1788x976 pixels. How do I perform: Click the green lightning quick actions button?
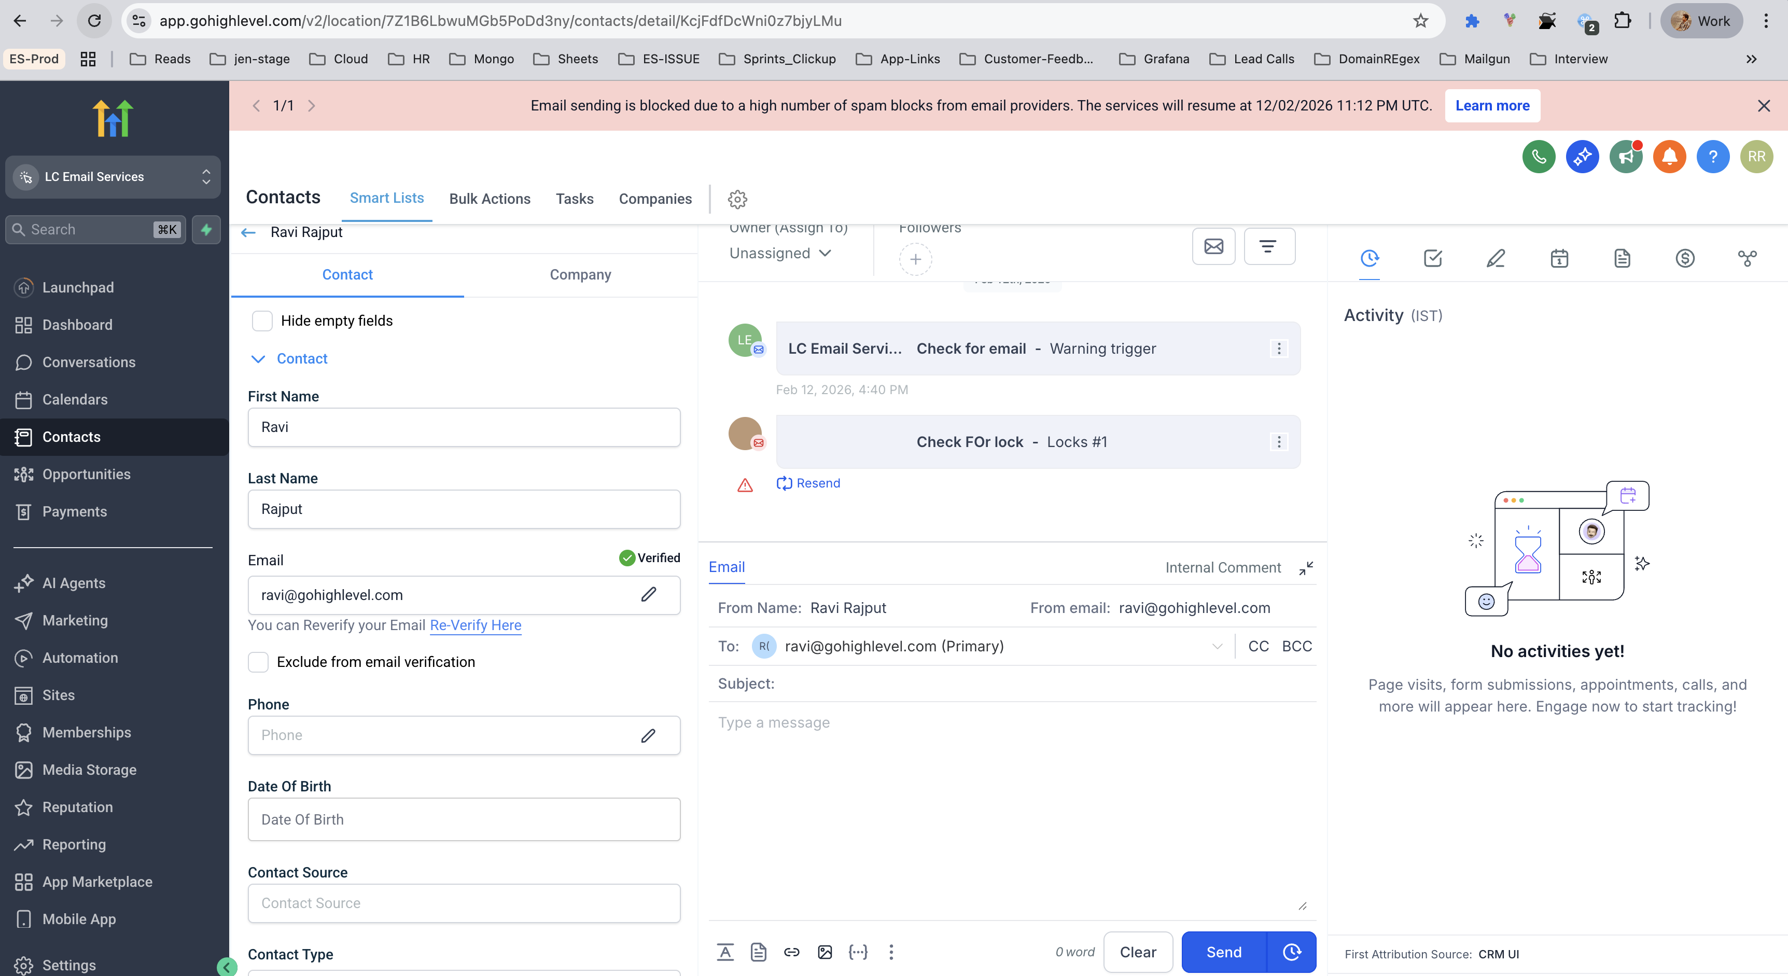[206, 230]
